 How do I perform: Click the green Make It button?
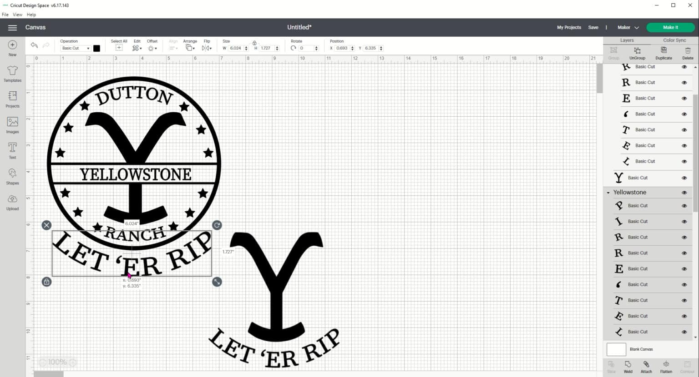coord(670,27)
